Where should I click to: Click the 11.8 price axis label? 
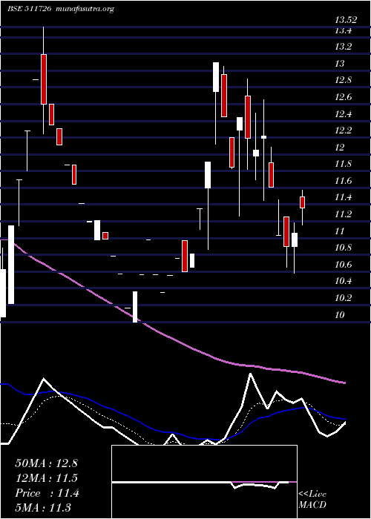pyautogui.click(x=343, y=164)
